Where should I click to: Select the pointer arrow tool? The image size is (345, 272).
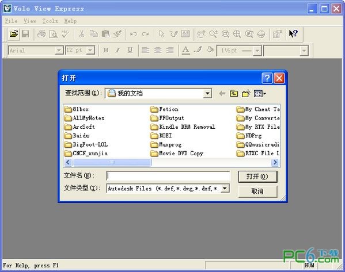click(x=161, y=34)
